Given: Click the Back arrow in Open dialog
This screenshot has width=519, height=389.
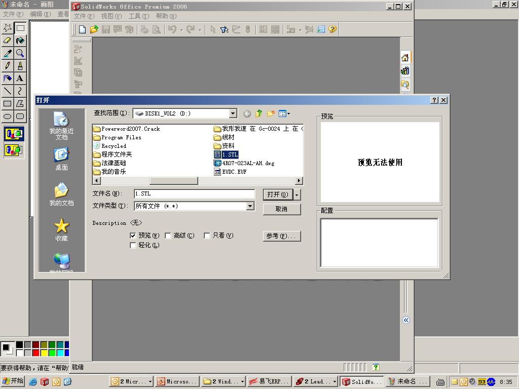Looking at the screenshot, I should (x=247, y=114).
